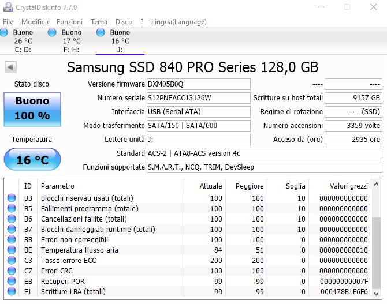Open the Lingua(Language) menu

click(179, 22)
